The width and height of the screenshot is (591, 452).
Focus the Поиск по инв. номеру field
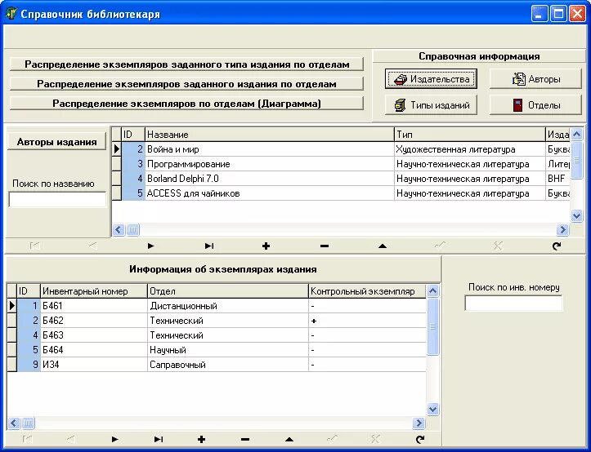[x=513, y=303]
